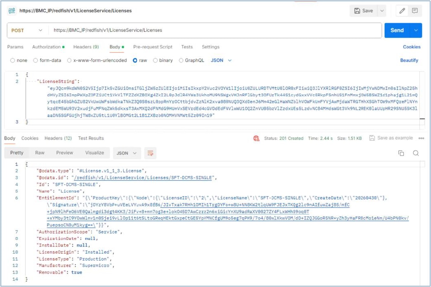Click the request title at top
This screenshot has width=431, height=287.
point(75,11)
